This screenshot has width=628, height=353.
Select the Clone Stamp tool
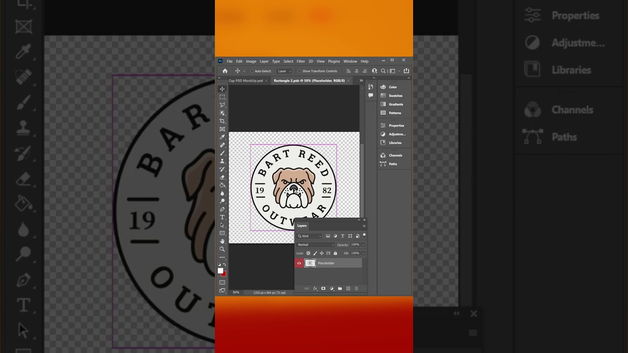click(x=222, y=161)
